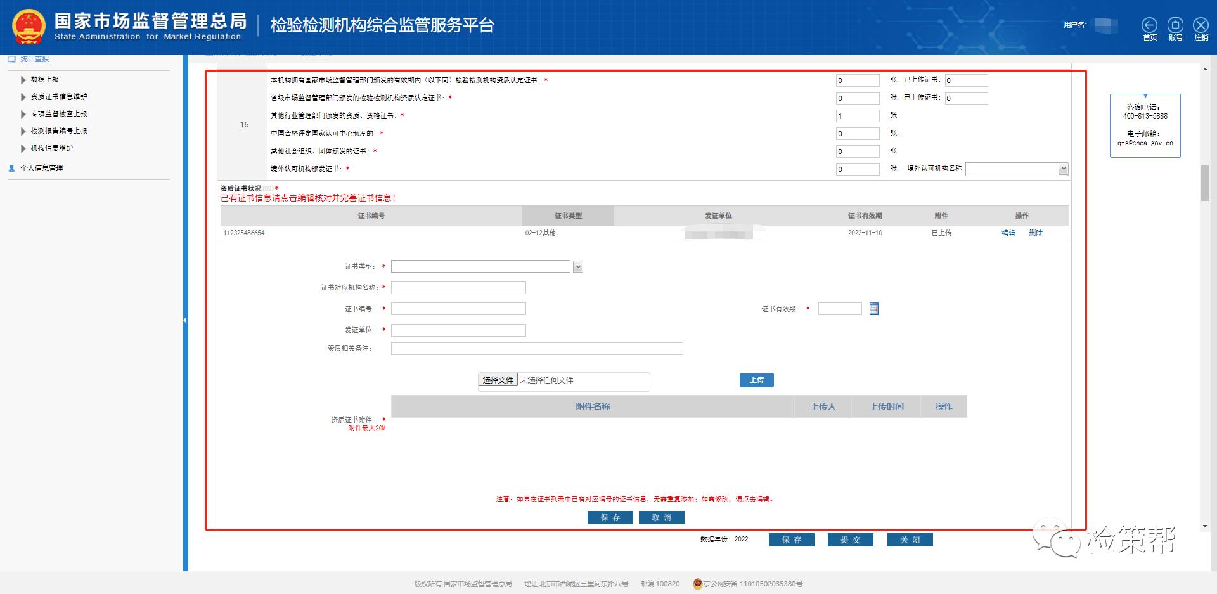Open the 证书类型 dropdown
The width and height of the screenshot is (1217, 594).
(x=576, y=266)
